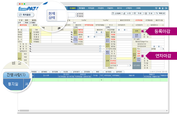Click the 수정 edit toolbar button

[x=127, y=13]
